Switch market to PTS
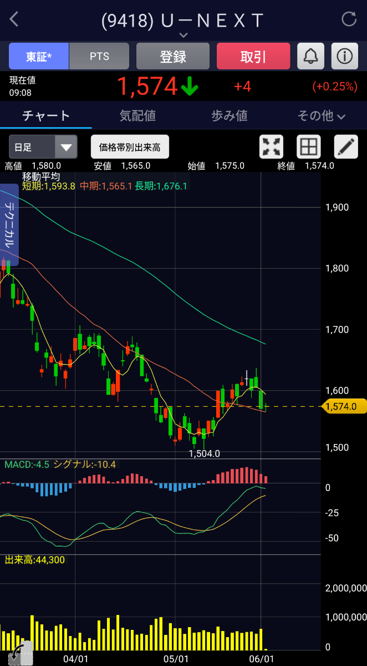 click(99, 56)
